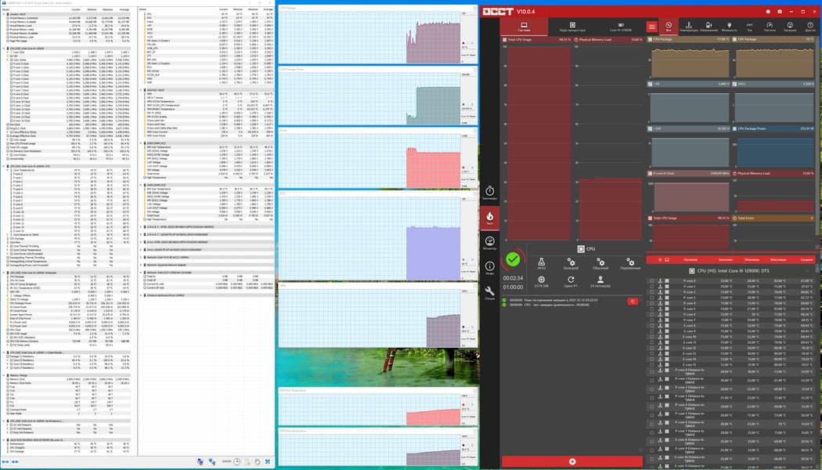Open the flame Test section in OCCT sidebar
Viewport: 822px width, 470px height.
tap(489, 219)
